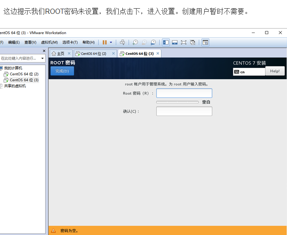Click the cn keyboard layout indicator
The height and width of the screenshot is (235, 287).
click(x=249, y=72)
